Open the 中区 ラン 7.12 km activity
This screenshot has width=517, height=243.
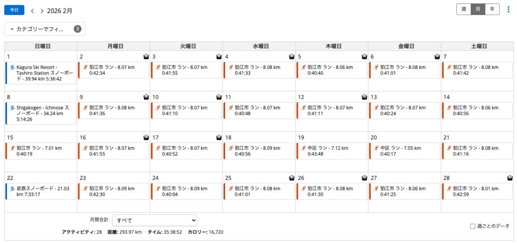(331, 151)
